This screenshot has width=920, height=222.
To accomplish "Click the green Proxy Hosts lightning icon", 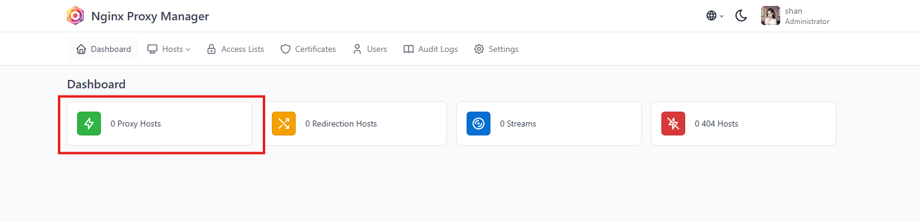I will [89, 124].
